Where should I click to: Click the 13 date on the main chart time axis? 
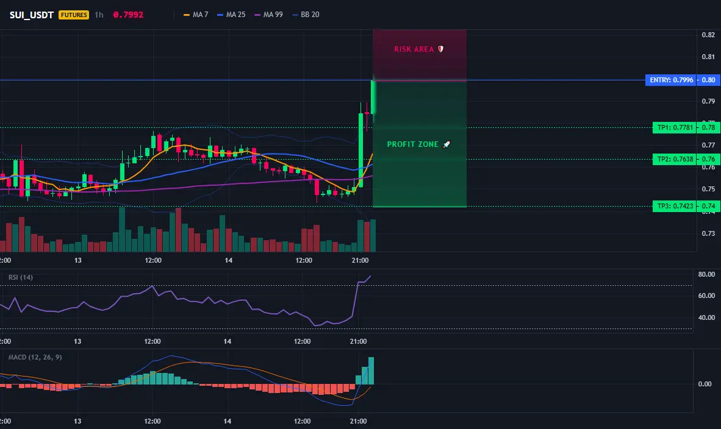[77, 260]
